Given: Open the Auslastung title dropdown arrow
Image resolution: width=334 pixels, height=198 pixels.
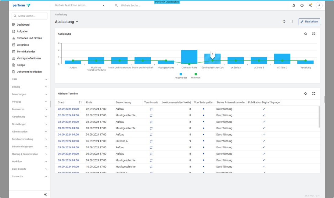Looking at the screenshot, I should (77, 22).
